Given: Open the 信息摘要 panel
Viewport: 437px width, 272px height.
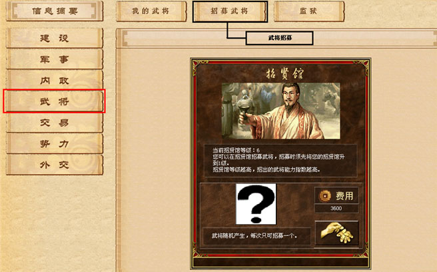Looking at the screenshot, I should 55,11.
